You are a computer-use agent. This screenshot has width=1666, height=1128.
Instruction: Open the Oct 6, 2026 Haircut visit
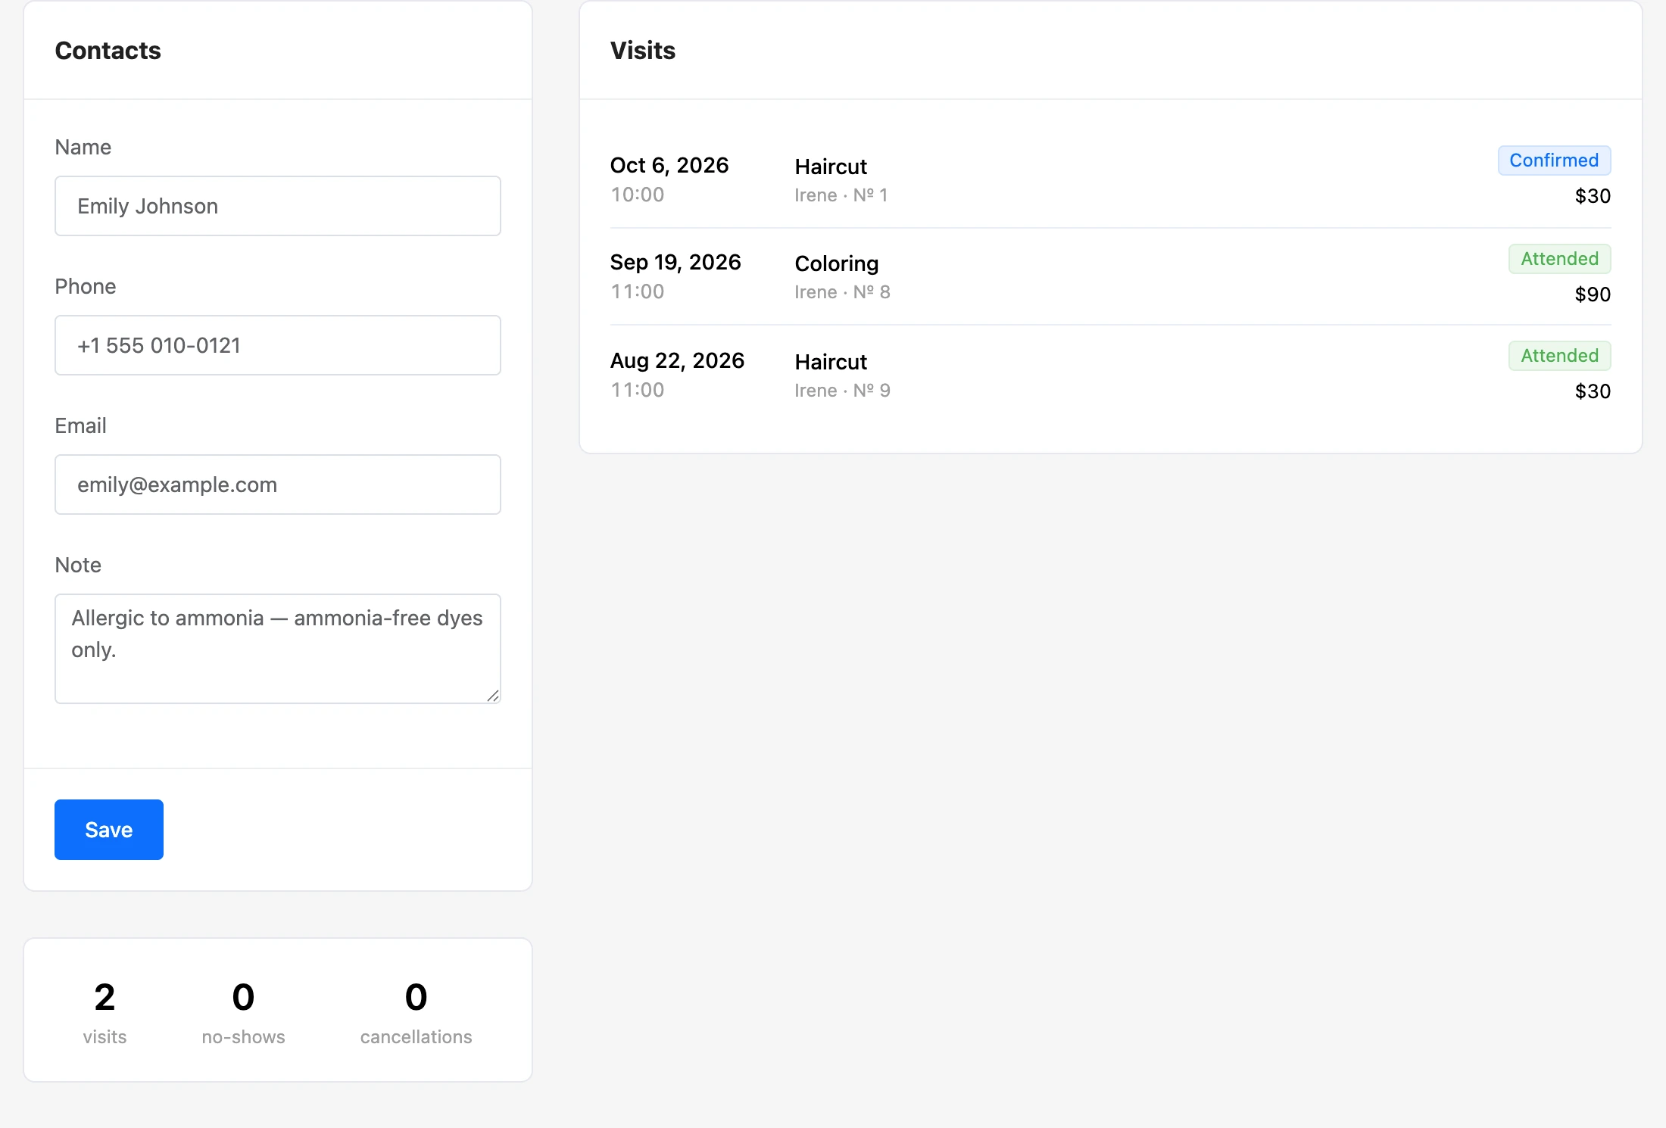click(x=1110, y=179)
